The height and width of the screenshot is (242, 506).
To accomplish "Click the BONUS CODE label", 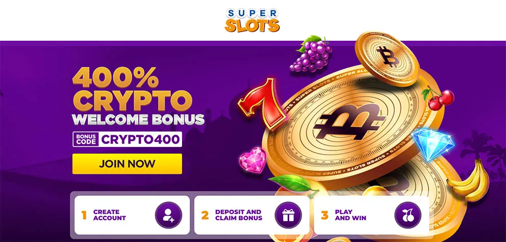I will pyautogui.click(x=86, y=139).
